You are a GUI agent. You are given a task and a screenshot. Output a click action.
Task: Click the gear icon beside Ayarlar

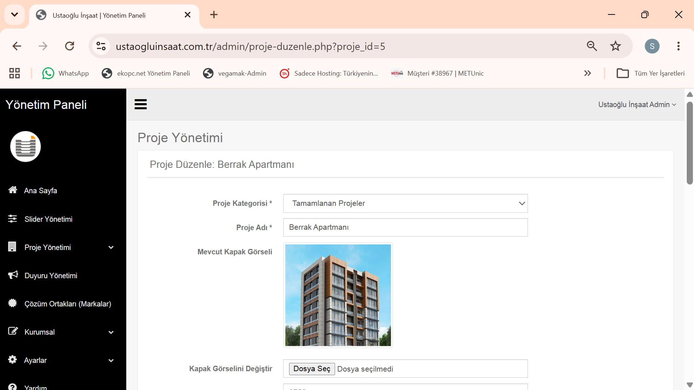click(13, 360)
